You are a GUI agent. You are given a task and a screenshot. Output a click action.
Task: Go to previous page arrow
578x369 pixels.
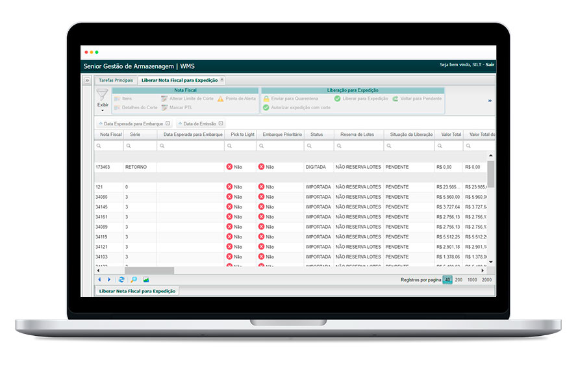click(99, 280)
